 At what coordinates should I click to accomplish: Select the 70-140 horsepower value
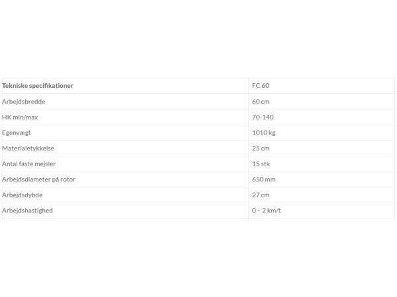coord(263,117)
